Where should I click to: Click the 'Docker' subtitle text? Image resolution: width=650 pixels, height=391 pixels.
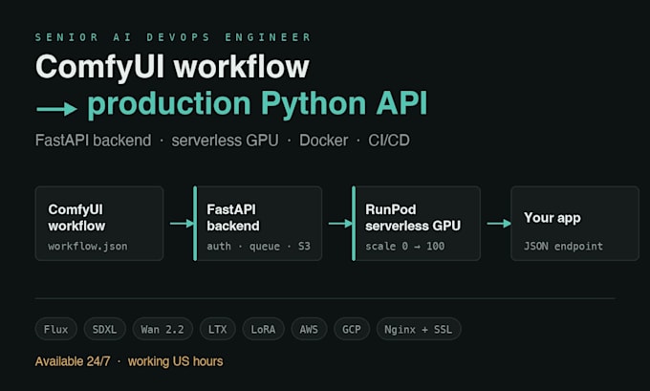[x=324, y=141]
